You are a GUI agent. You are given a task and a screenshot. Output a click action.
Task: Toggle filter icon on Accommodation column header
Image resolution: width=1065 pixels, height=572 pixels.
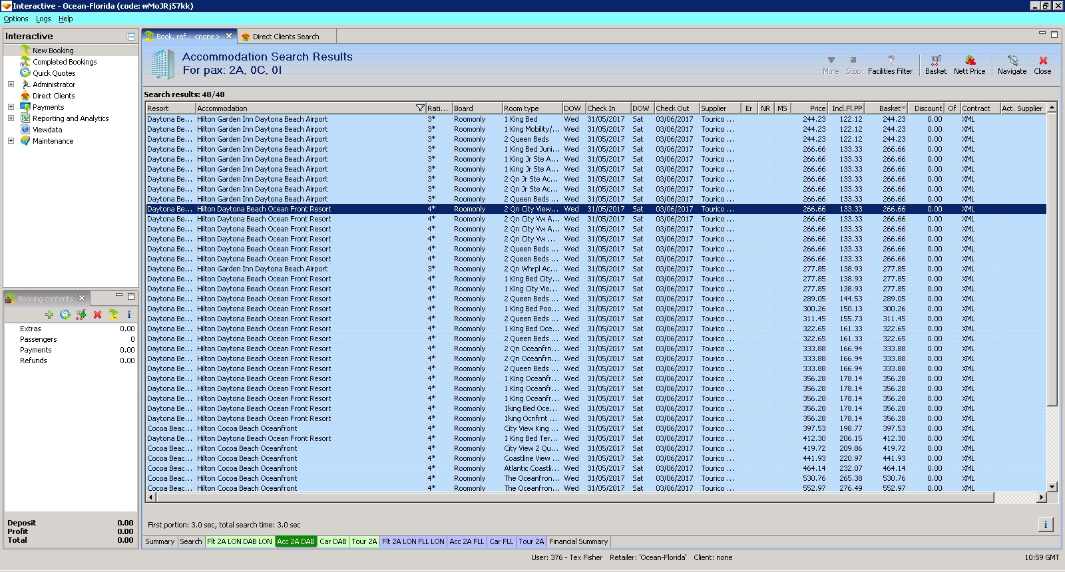420,108
